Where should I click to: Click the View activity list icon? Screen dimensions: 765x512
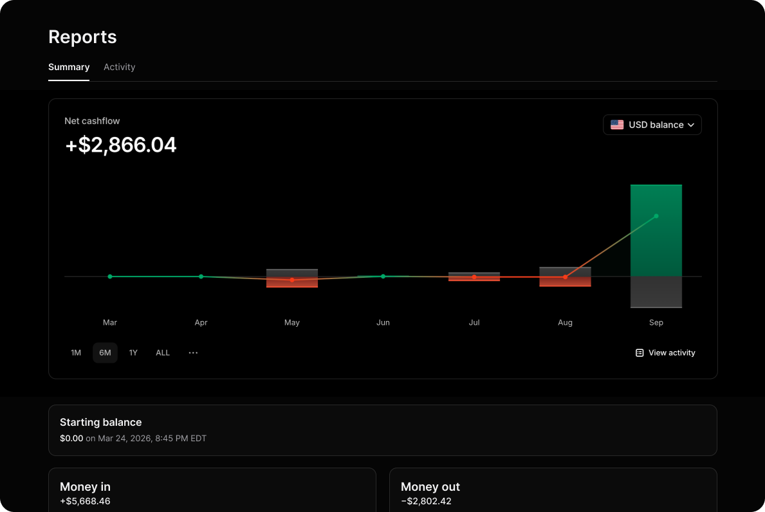[640, 352]
